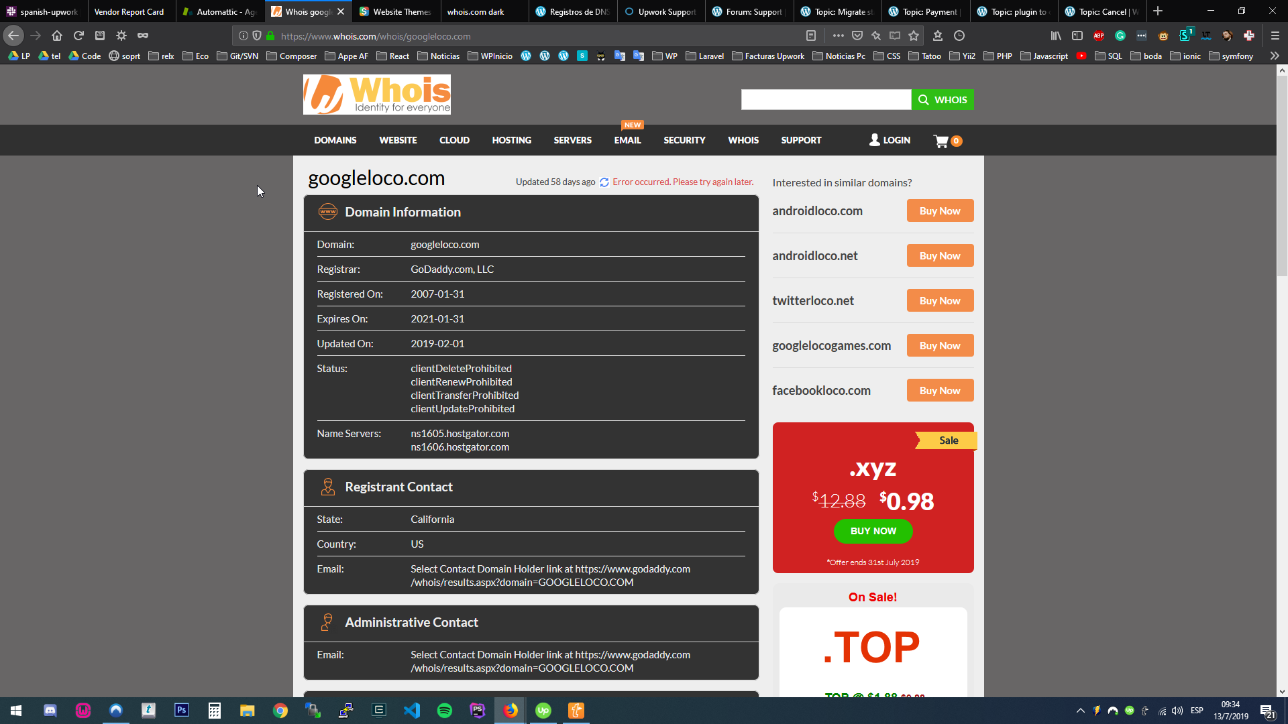Open Windows Start menu
The height and width of the screenshot is (724, 1288).
click(16, 711)
